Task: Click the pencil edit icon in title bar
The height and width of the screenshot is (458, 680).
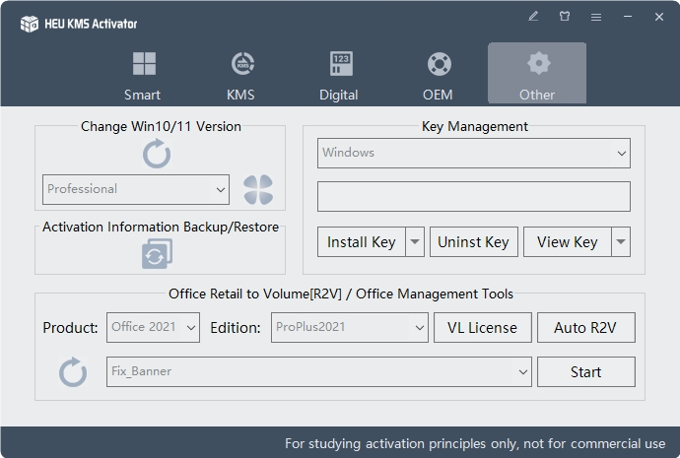Action: point(533,17)
